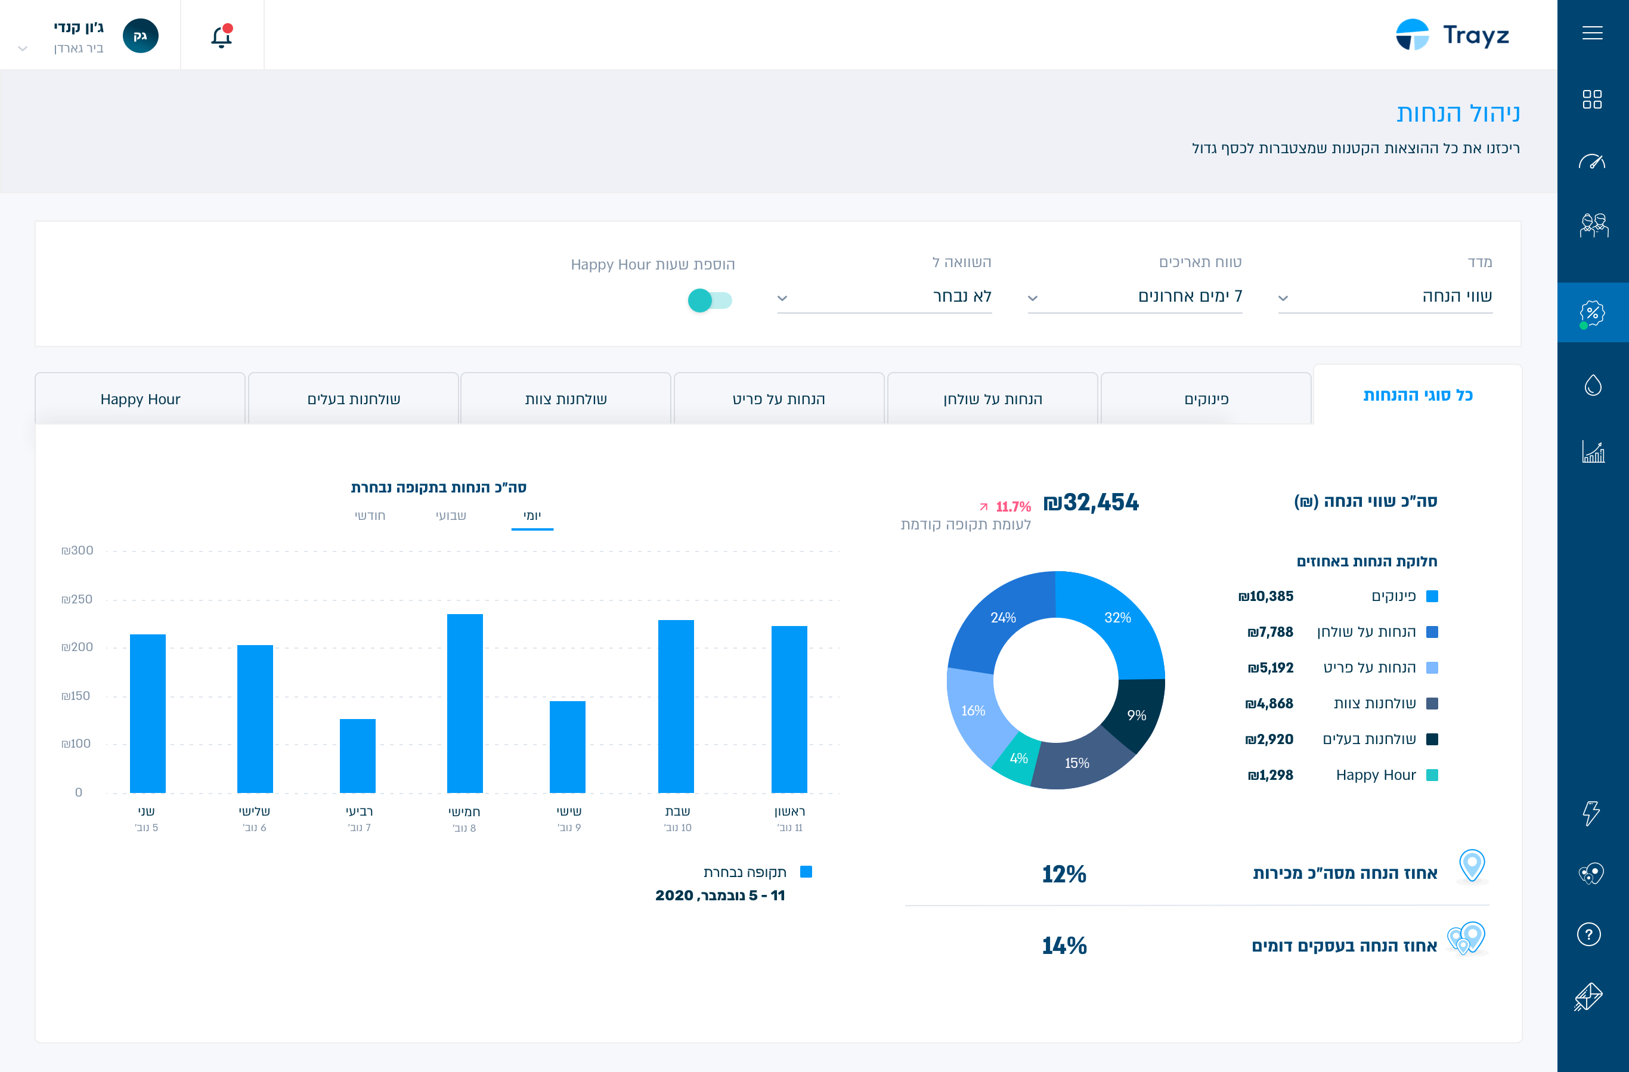Switch to the הנחות על שולחן tab
Image resolution: width=1629 pixels, height=1072 pixels.
(x=992, y=398)
